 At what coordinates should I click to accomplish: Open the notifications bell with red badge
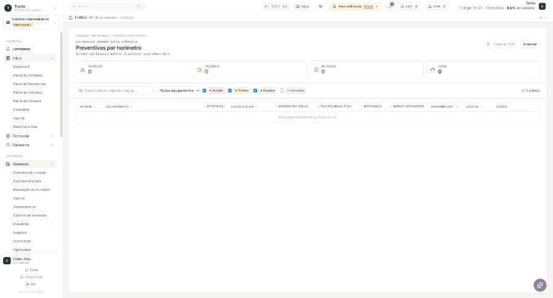click(x=390, y=6)
